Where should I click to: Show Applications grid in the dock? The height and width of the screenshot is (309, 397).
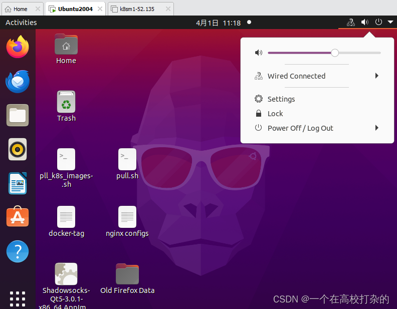pos(18,299)
